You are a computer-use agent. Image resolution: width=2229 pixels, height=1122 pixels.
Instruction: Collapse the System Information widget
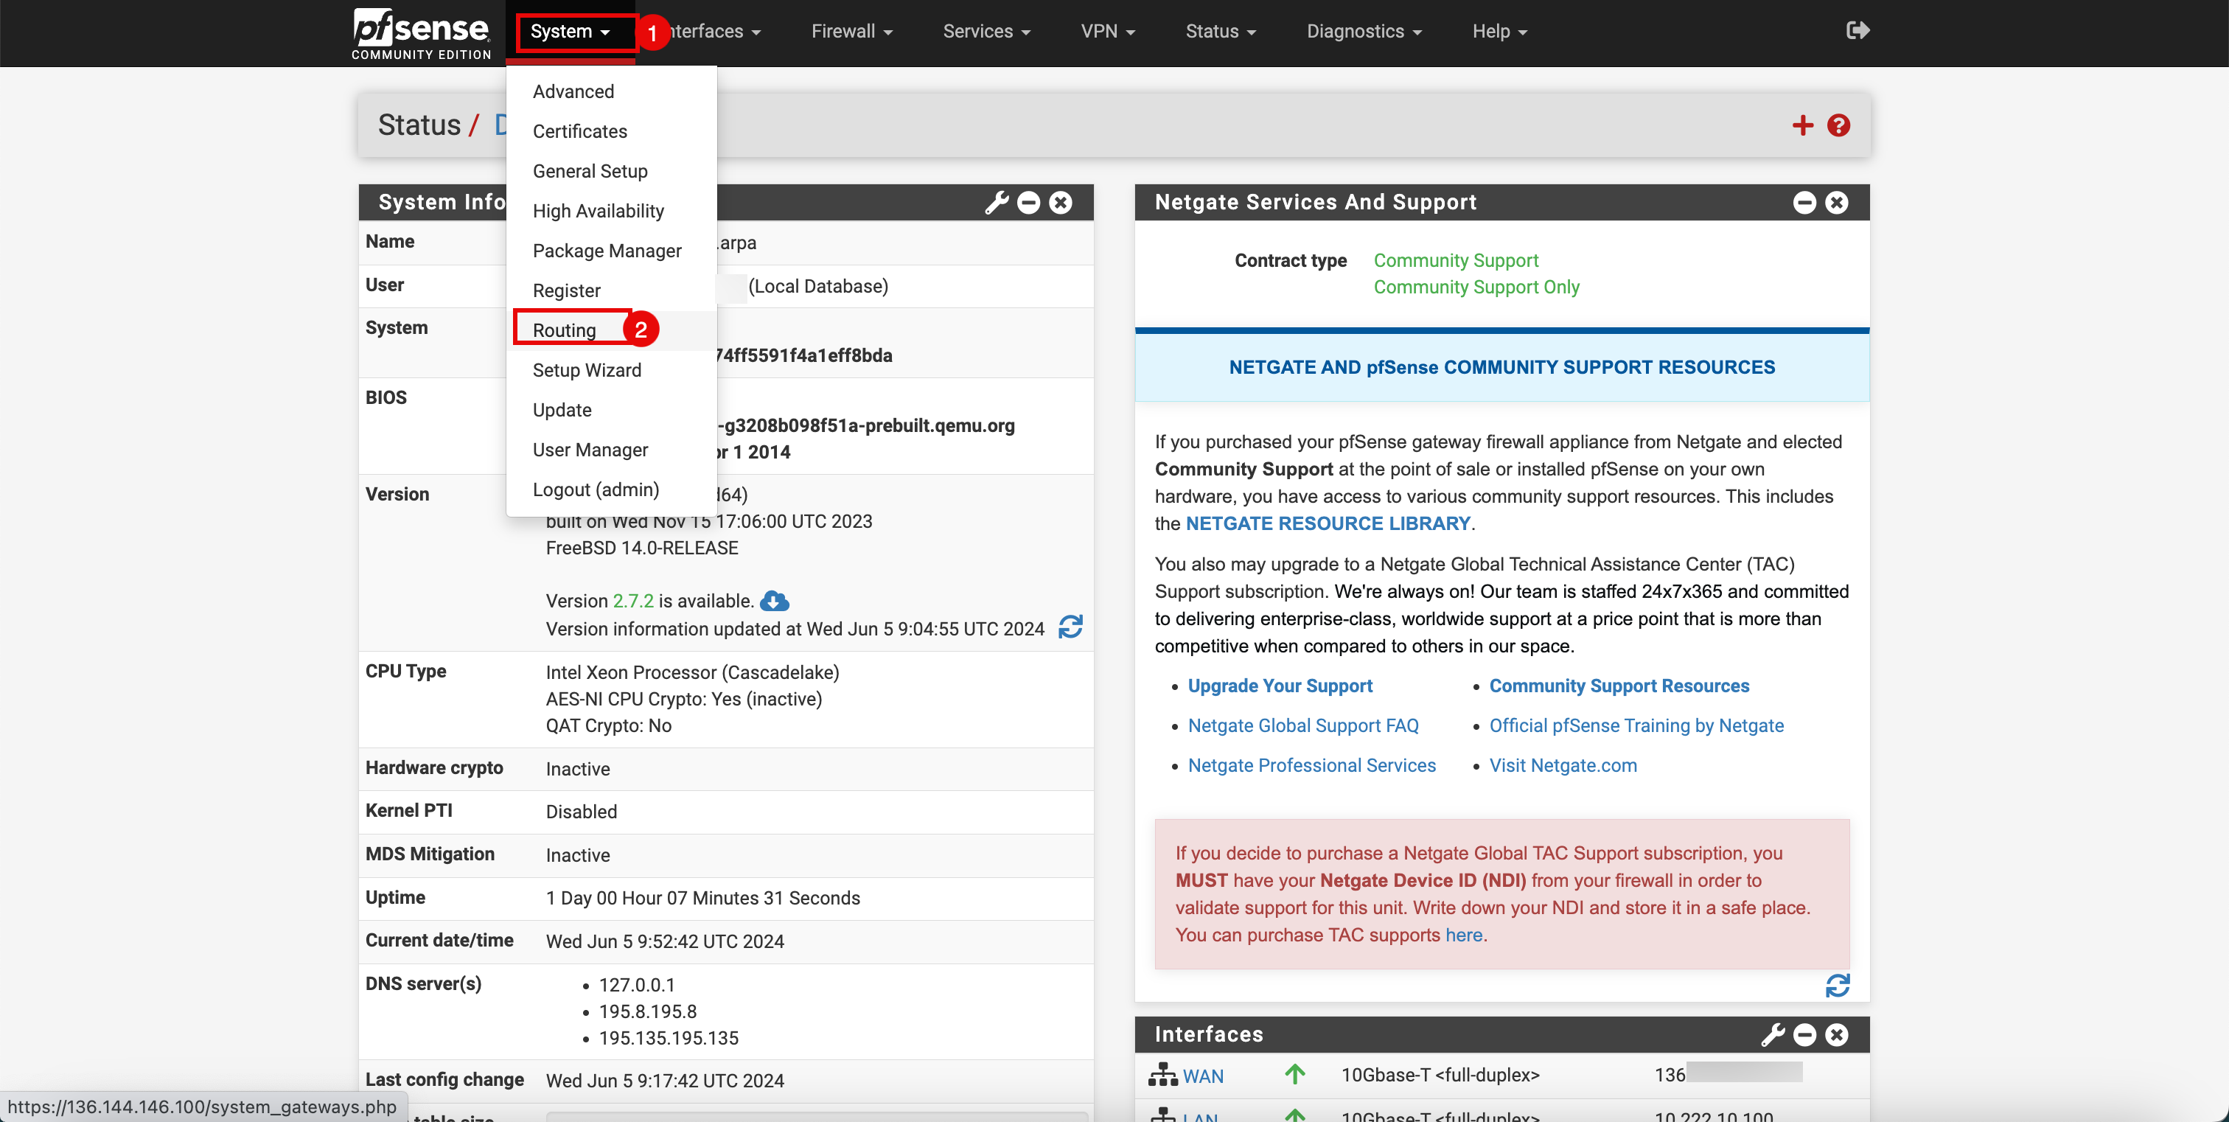tap(1029, 203)
